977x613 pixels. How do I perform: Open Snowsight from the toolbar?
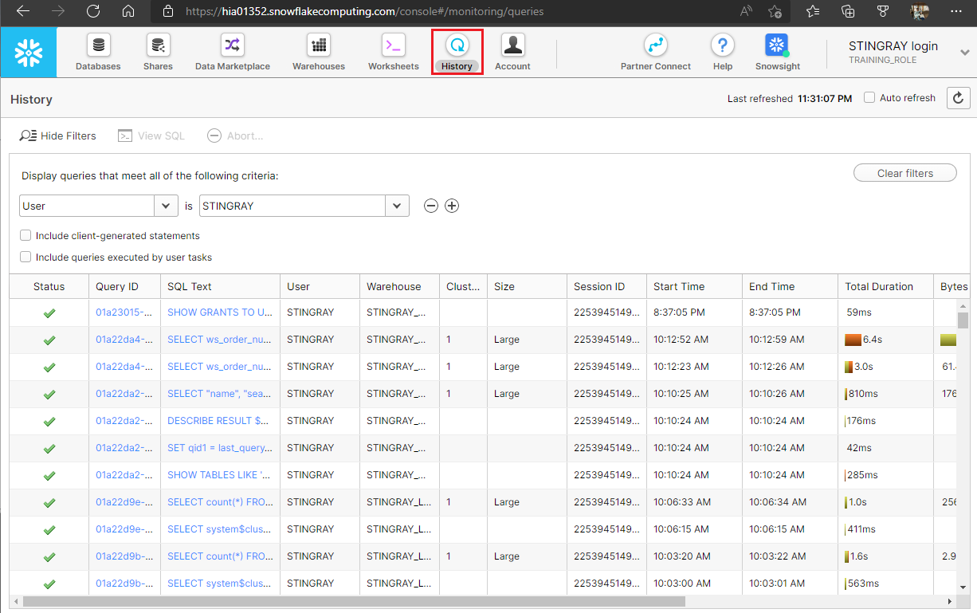(777, 53)
